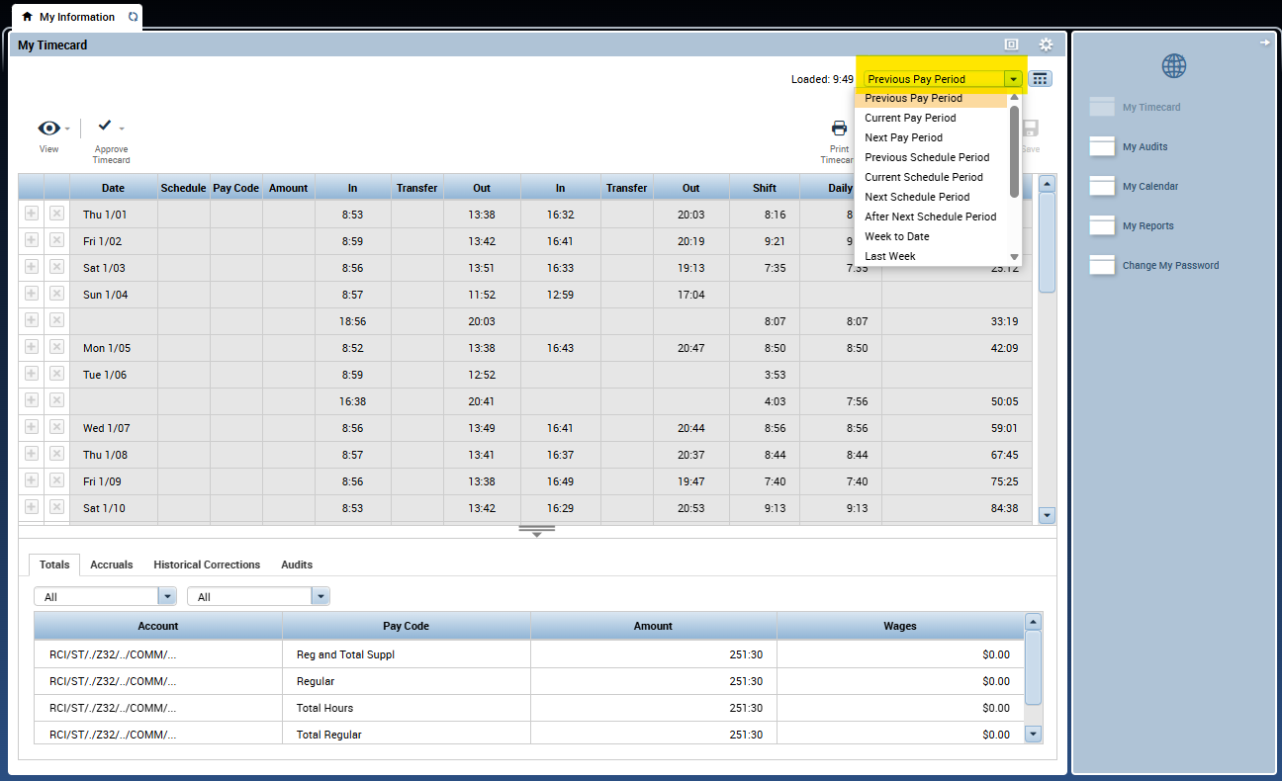Viewport: 1282px width, 781px height.
Task: Delete the Wed 1/07 row with X icon
Action: (x=56, y=427)
